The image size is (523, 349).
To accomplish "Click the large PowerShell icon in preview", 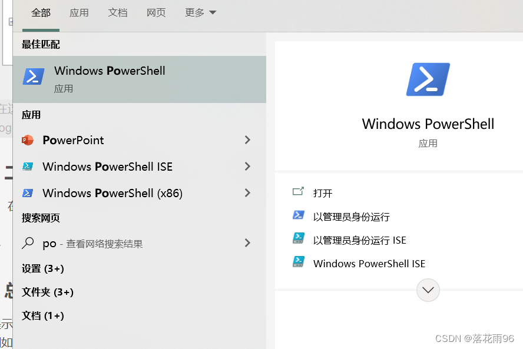I will [428, 79].
